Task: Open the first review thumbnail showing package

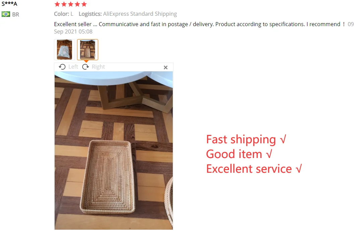Action: [x=64, y=50]
